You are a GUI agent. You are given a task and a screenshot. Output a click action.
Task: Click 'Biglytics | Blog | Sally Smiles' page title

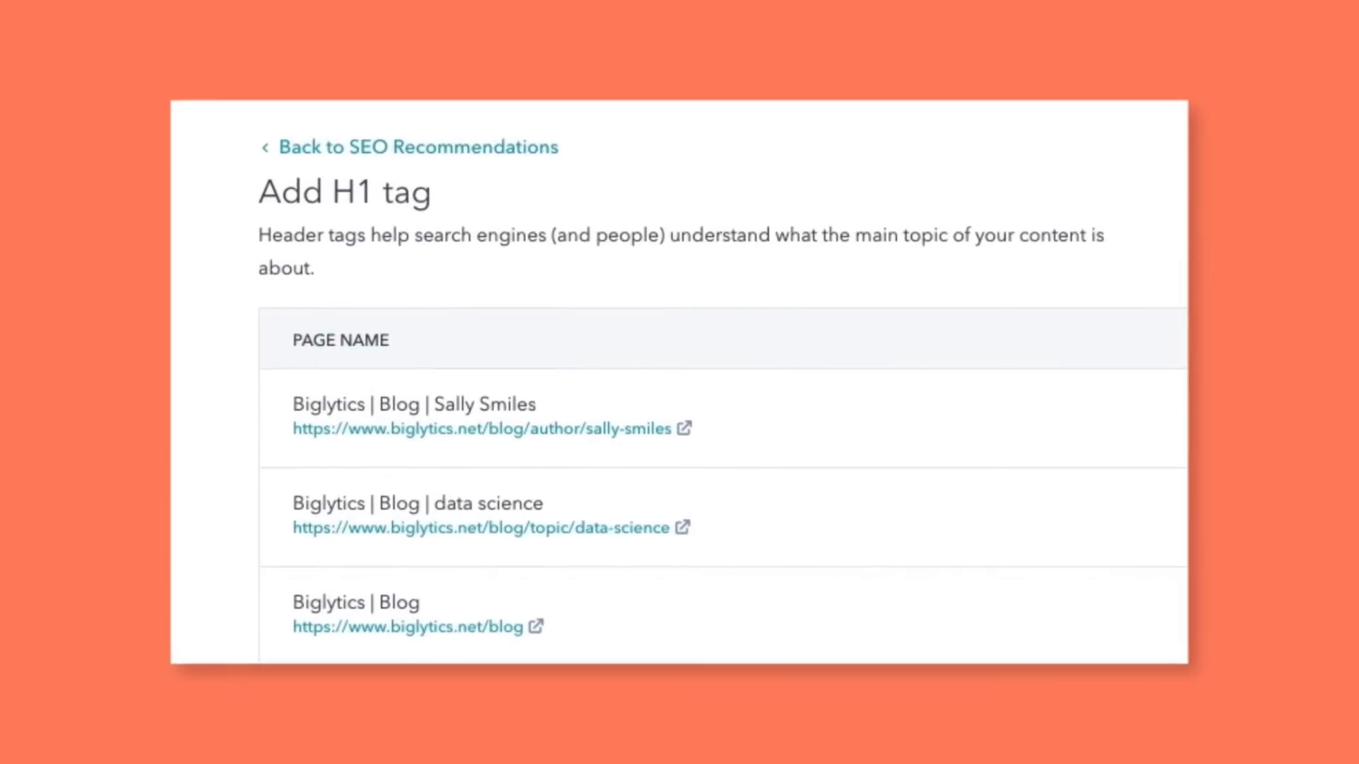[414, 404]
